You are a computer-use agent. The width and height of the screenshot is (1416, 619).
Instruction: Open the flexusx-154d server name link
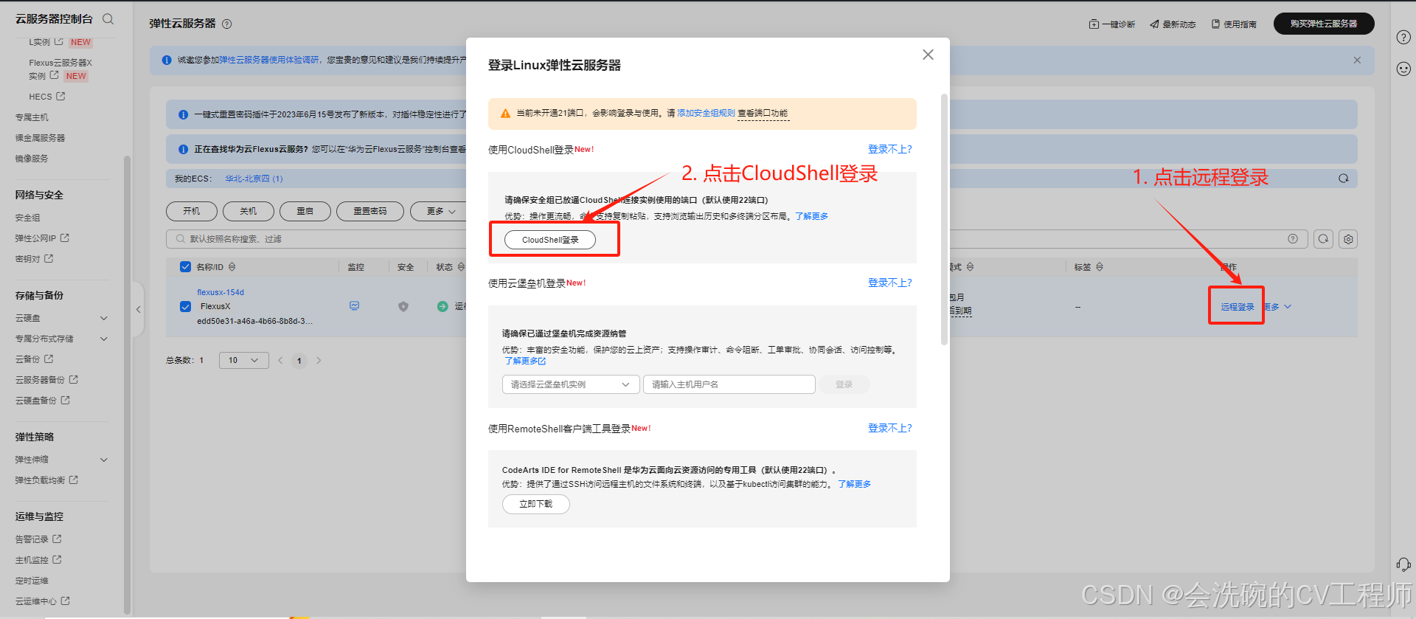coord(221,292)
